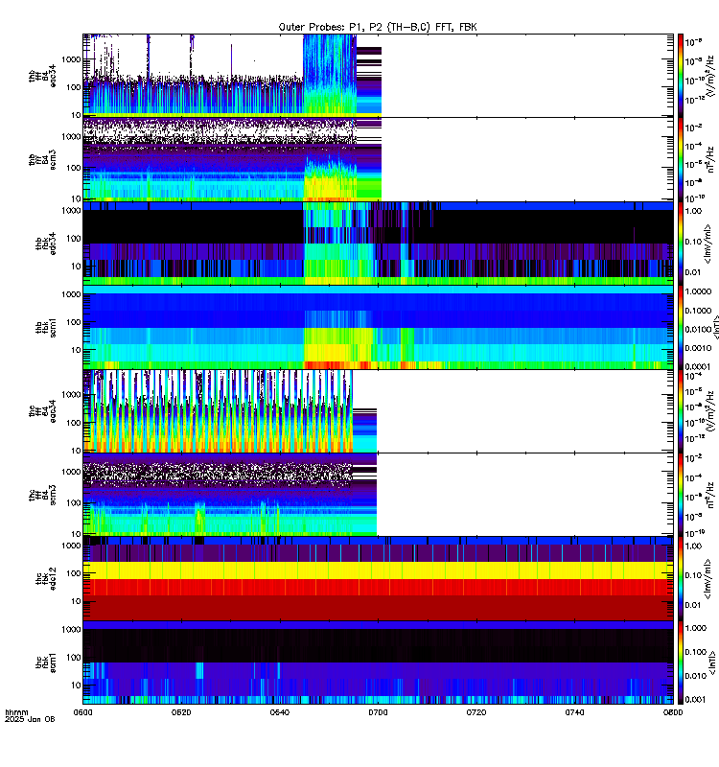Click the color bar of thb scm3 panel
Screen dimensions: 719x767
pos(680,159)
